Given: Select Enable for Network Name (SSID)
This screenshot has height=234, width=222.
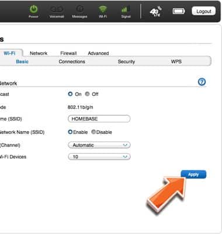Looking at the screenshot, I should coord(70,132).
